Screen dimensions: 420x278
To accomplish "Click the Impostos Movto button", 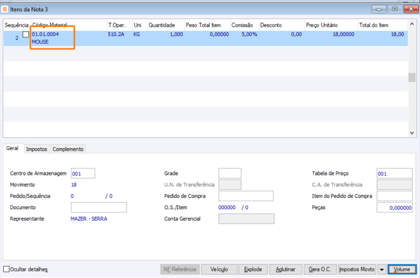I will pos(357,269).
